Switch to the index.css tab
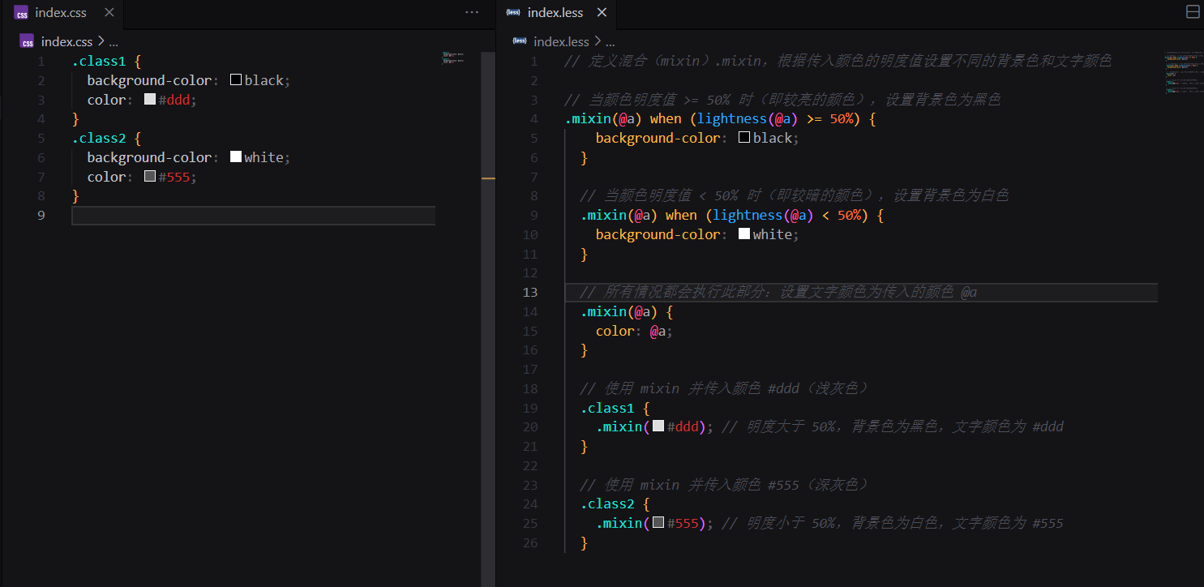This screenshot has height=587, width=1204. [61, 12]
